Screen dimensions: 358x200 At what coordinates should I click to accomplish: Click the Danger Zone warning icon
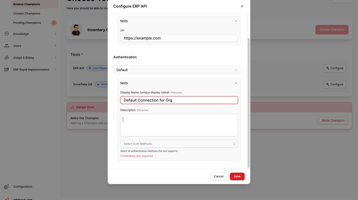[x=72, y=107]
